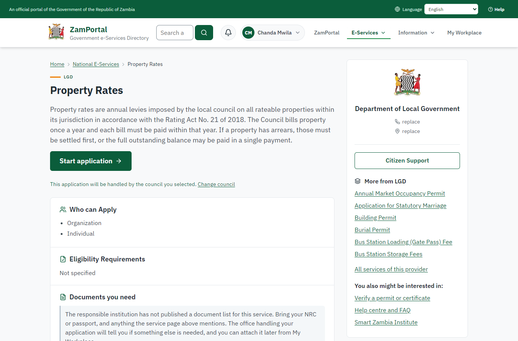This screenshot has width=518, height=341.
Task: Open National E-Services breadcrumb
Action: point(96,64)
